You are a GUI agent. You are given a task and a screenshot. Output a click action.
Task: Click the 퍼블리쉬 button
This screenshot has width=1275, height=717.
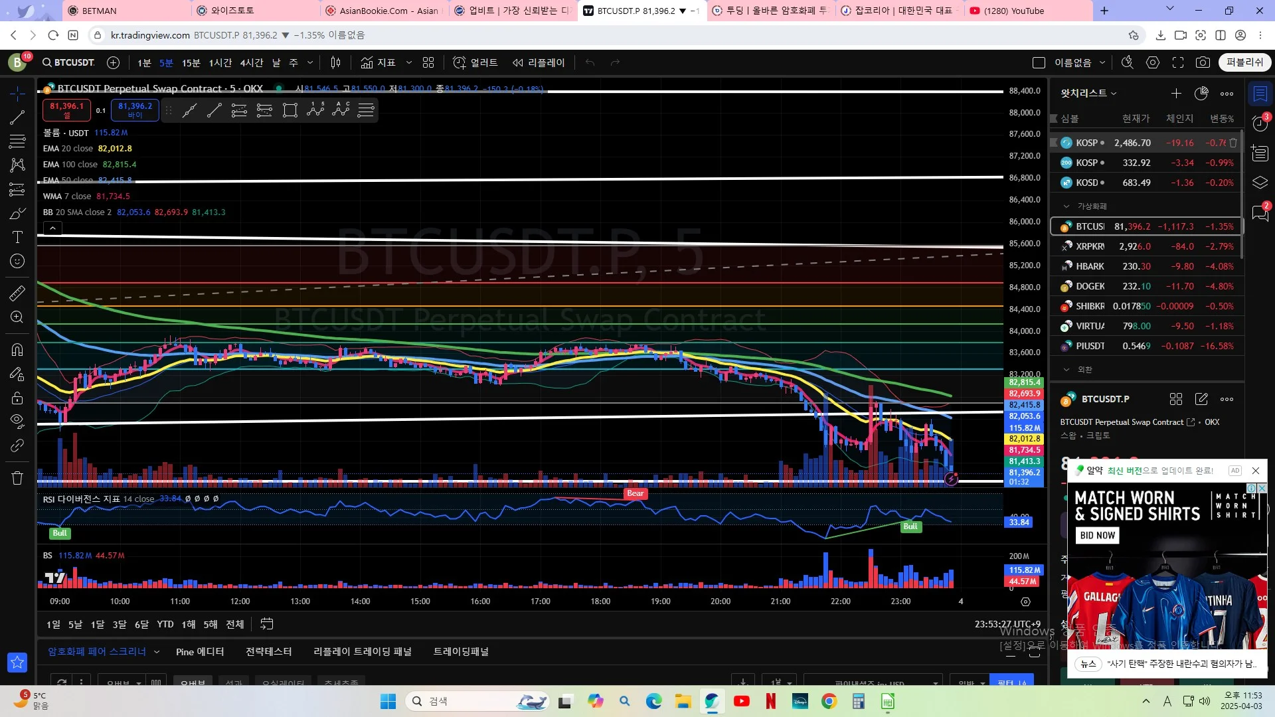(x=1244, y=62)
